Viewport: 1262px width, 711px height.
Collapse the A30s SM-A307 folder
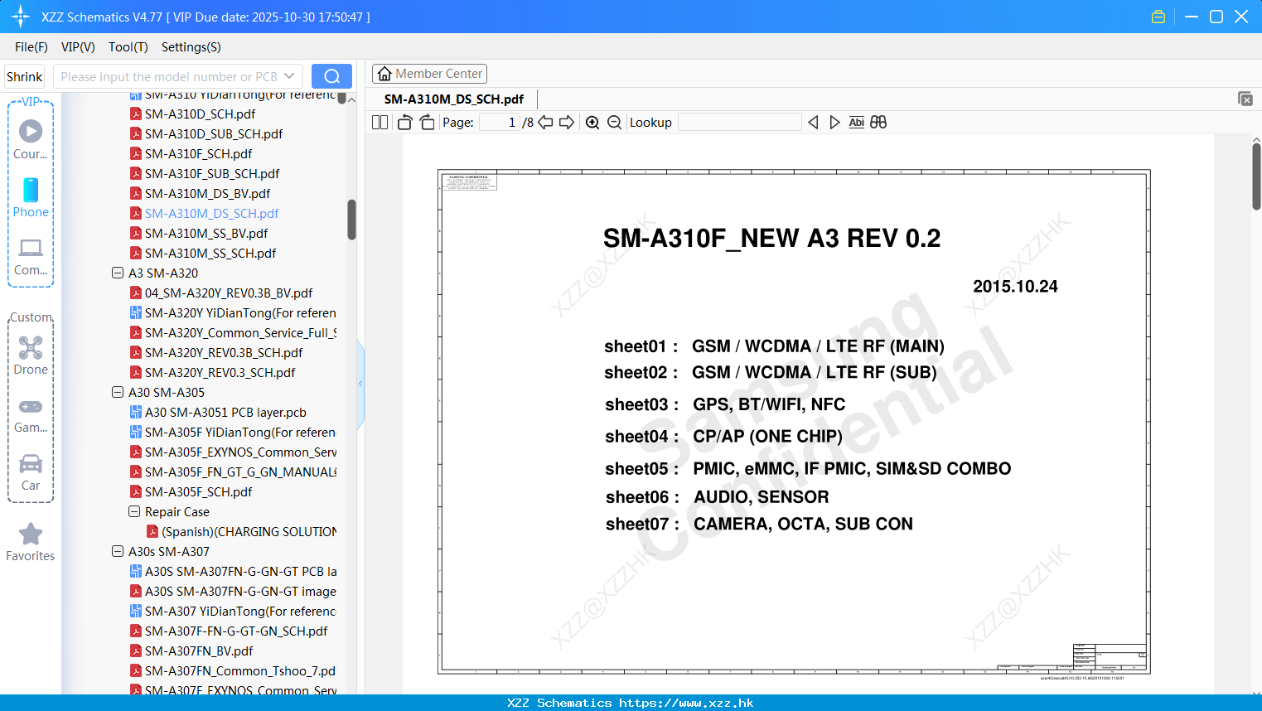[118, 551]
